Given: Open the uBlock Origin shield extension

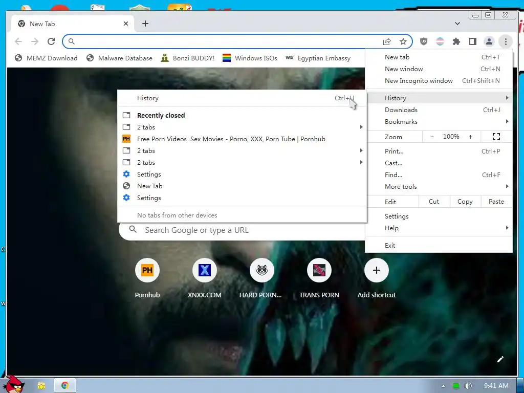Looking at the screenshot, I should 423,41.
